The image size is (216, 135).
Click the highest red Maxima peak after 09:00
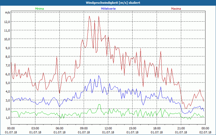pos(89,16)
